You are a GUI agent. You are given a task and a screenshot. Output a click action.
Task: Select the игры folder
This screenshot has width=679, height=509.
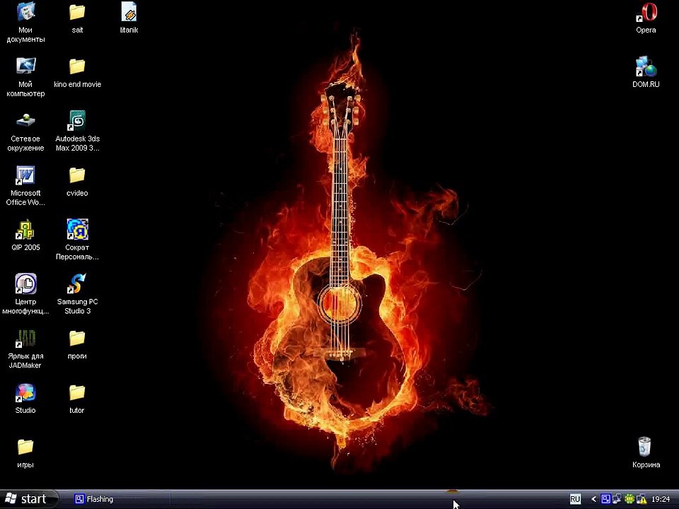(25, 454)
